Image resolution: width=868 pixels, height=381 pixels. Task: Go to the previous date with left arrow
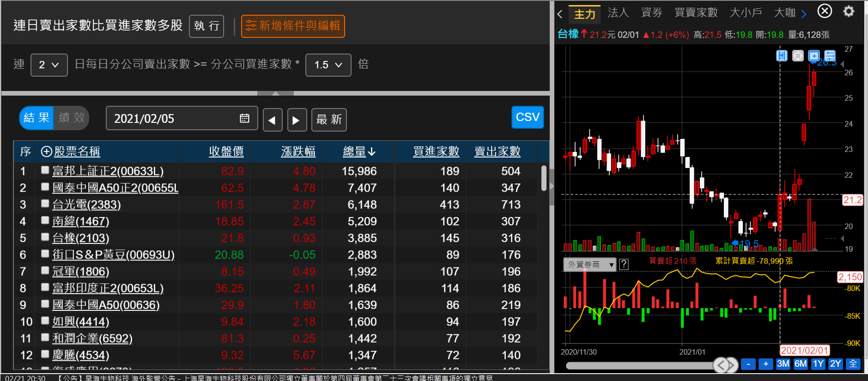click(x=272, y=120)
